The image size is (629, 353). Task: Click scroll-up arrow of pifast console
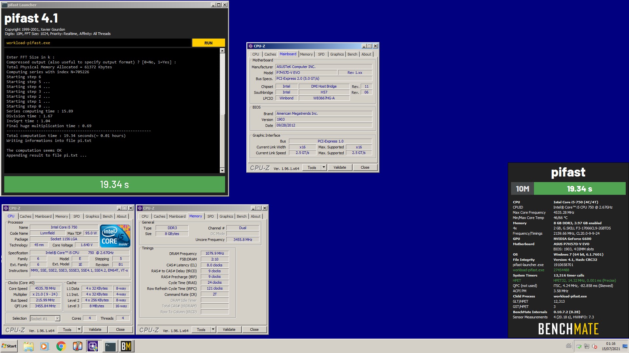click(x=222, y=51)
